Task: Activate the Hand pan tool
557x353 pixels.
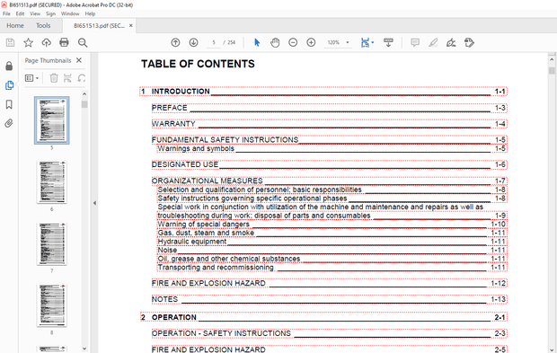Action: tap(275, 42)
